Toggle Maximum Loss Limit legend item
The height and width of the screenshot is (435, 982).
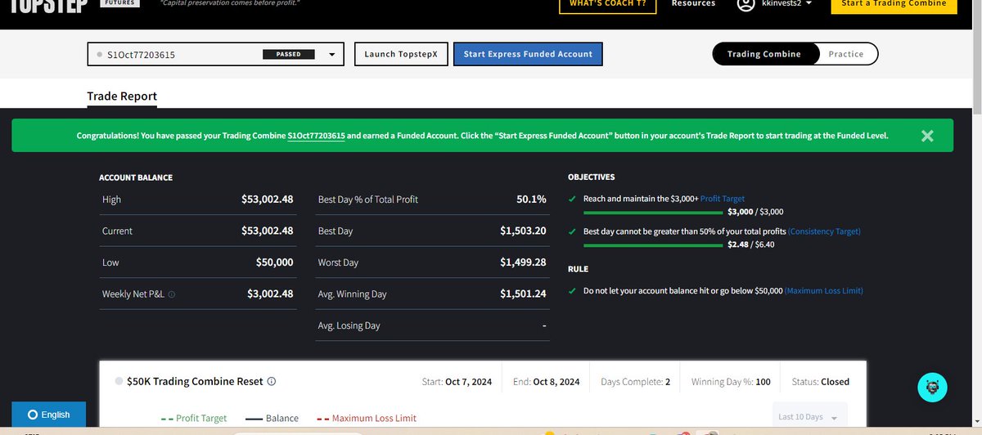[367, 418]
